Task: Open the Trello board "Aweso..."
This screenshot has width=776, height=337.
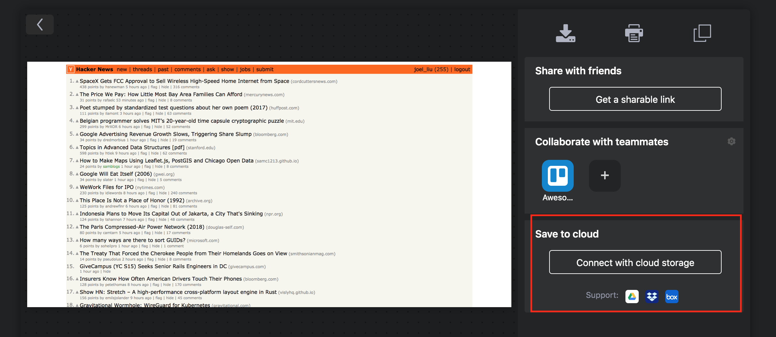Action: (557, 176)
